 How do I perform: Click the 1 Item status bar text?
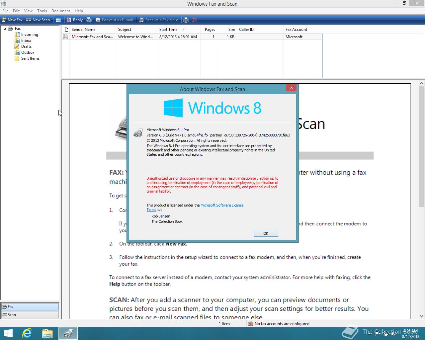pyautogui.click(x=224, y=324)
